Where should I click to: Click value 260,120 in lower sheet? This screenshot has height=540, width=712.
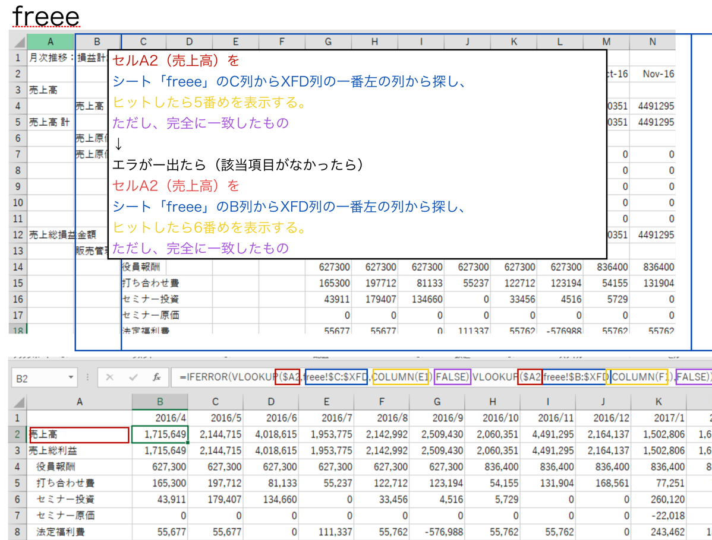point(659,499)
